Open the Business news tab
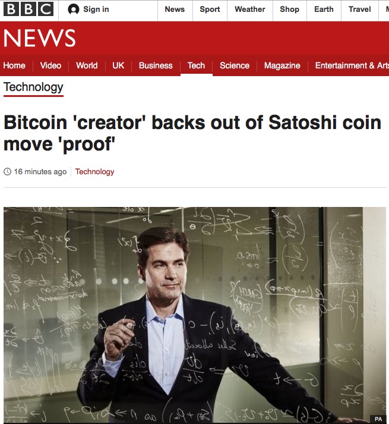The height and width of the screenshot is (424, 389). tap(156, 65)
